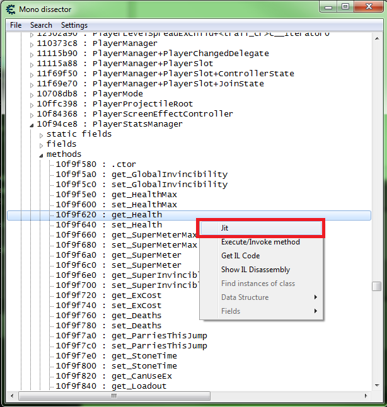Click PlayerStatsManager class name text
The height and width of the screenshot is (407, 387).
click(137, 124)
